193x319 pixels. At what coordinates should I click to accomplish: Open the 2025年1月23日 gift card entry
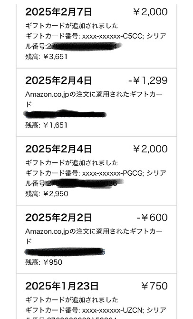96,297
